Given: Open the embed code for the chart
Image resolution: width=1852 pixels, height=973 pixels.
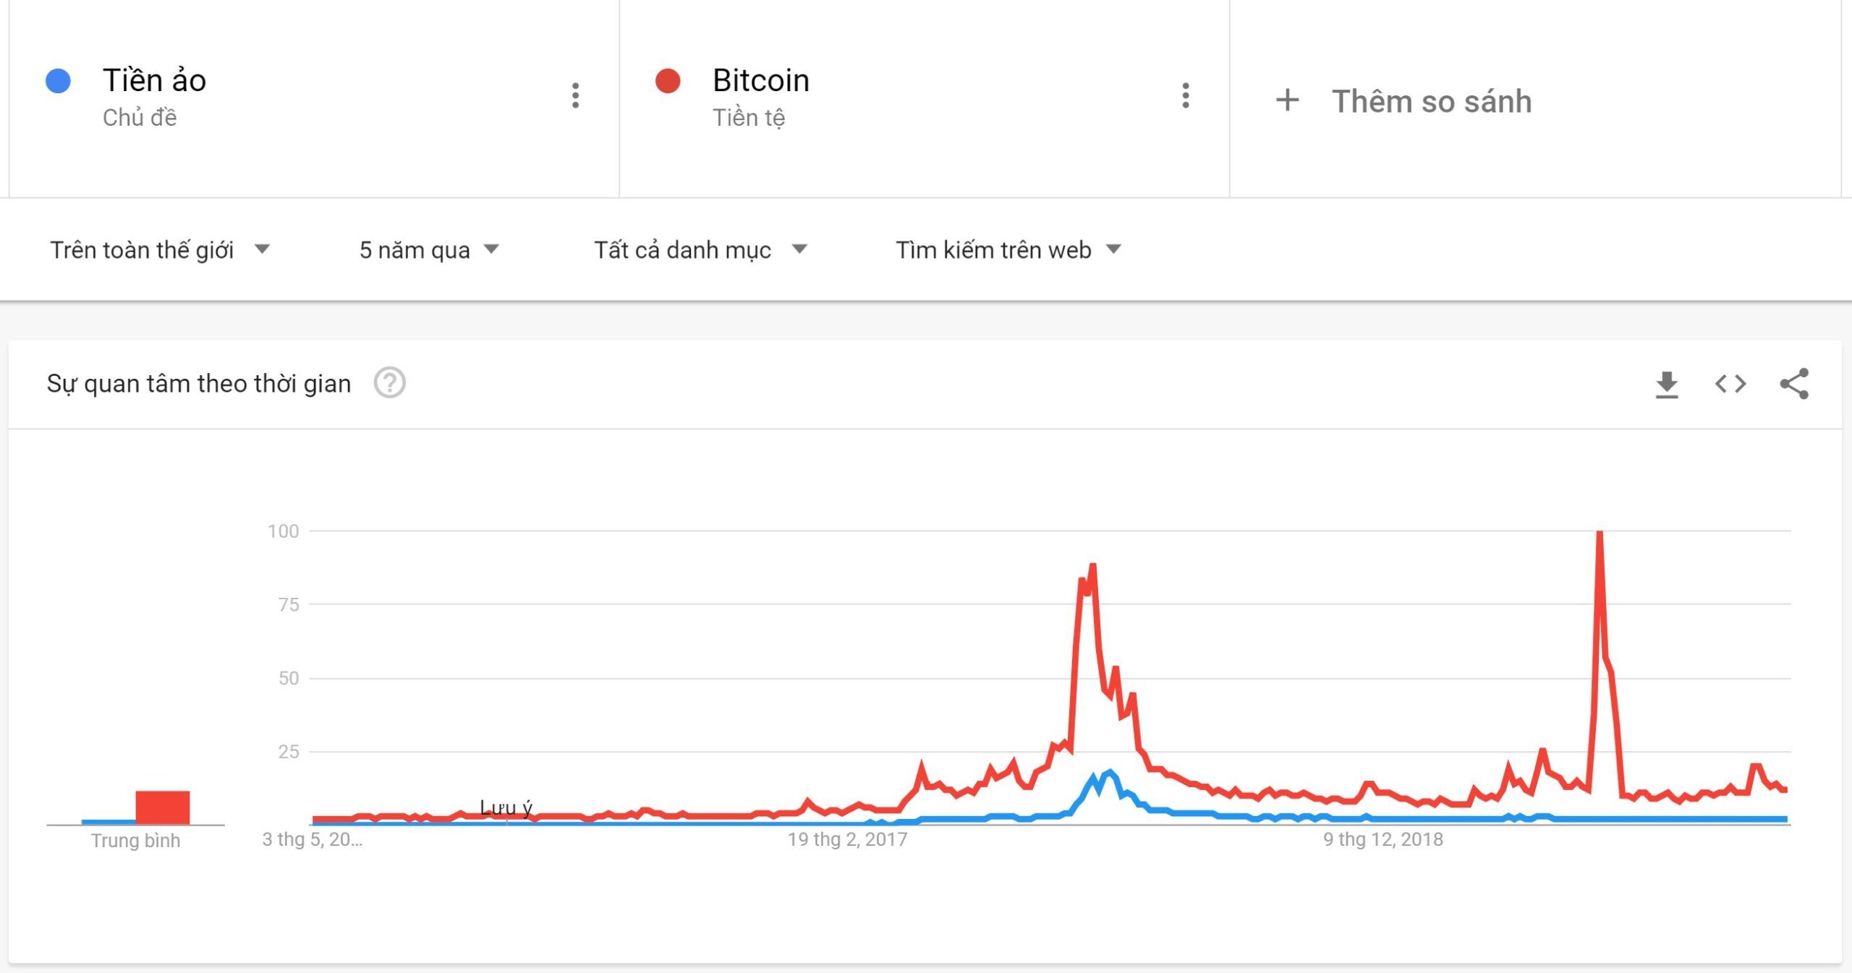Looking at the screenshot, I should [1730, 384].
